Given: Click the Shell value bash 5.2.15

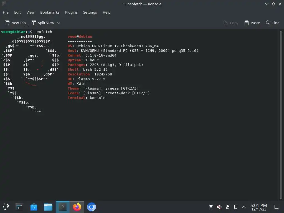Looking at the screenshot, I should click(x=95, y=69).
